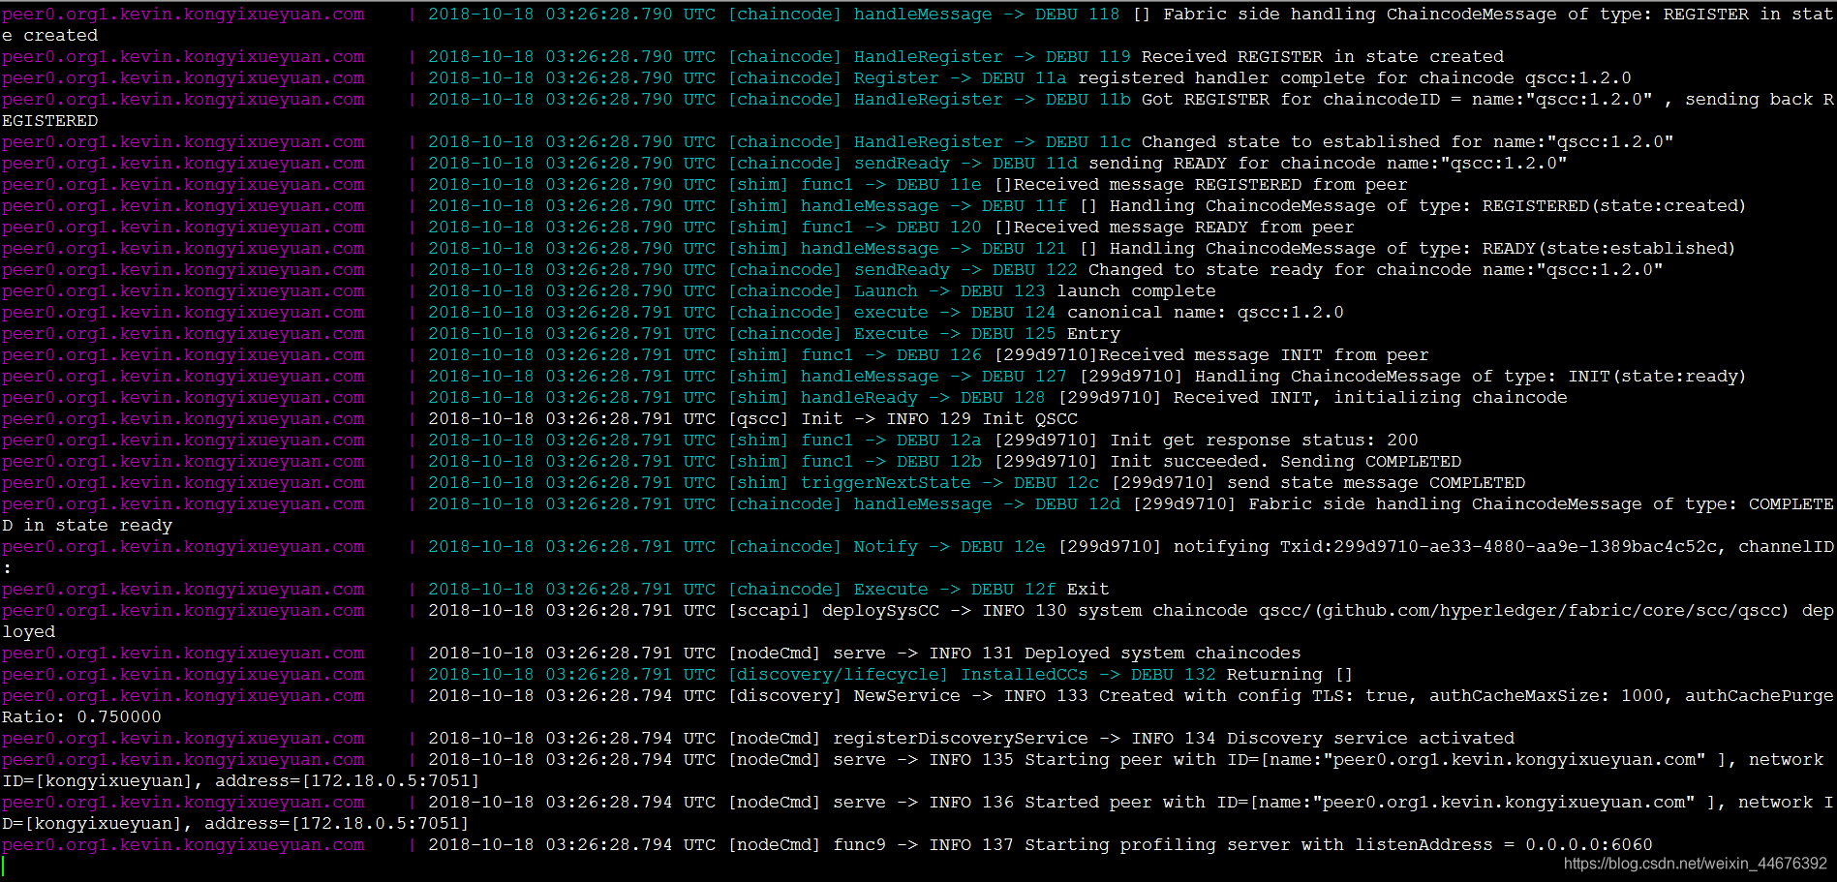Click '0.0.0.0:6060' listen address text
1837x882 pixels.
(1589, 845)
